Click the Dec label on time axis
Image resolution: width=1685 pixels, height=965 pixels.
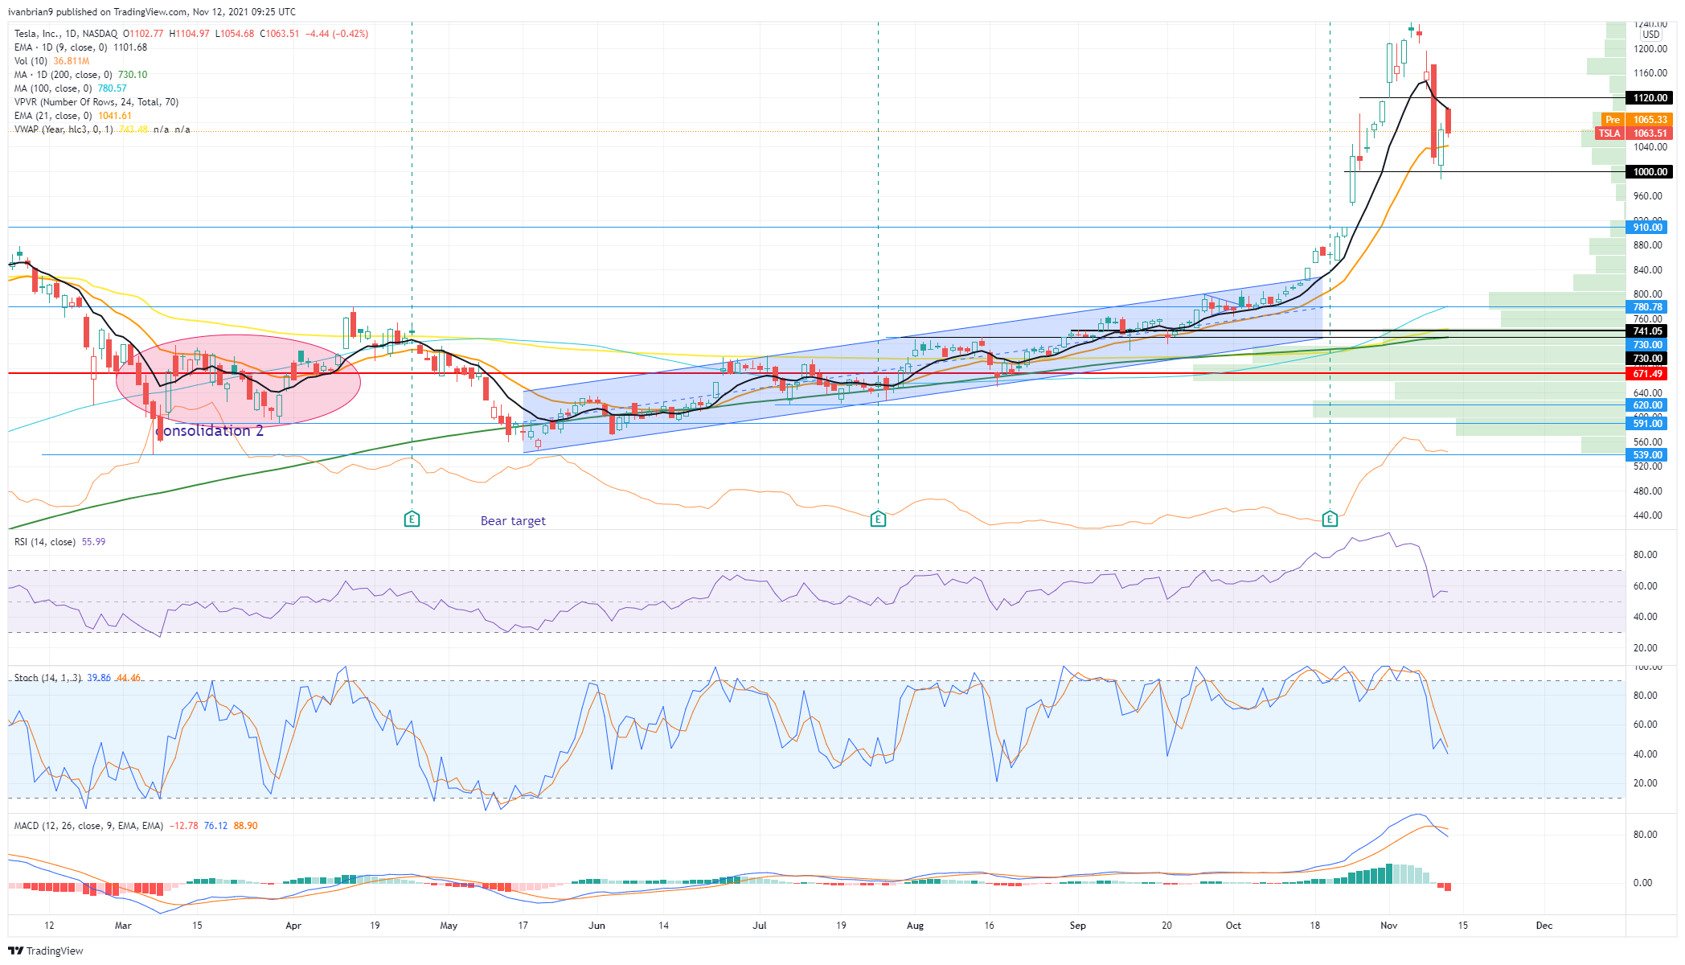pyautogui.click(x=1544, y=926)
